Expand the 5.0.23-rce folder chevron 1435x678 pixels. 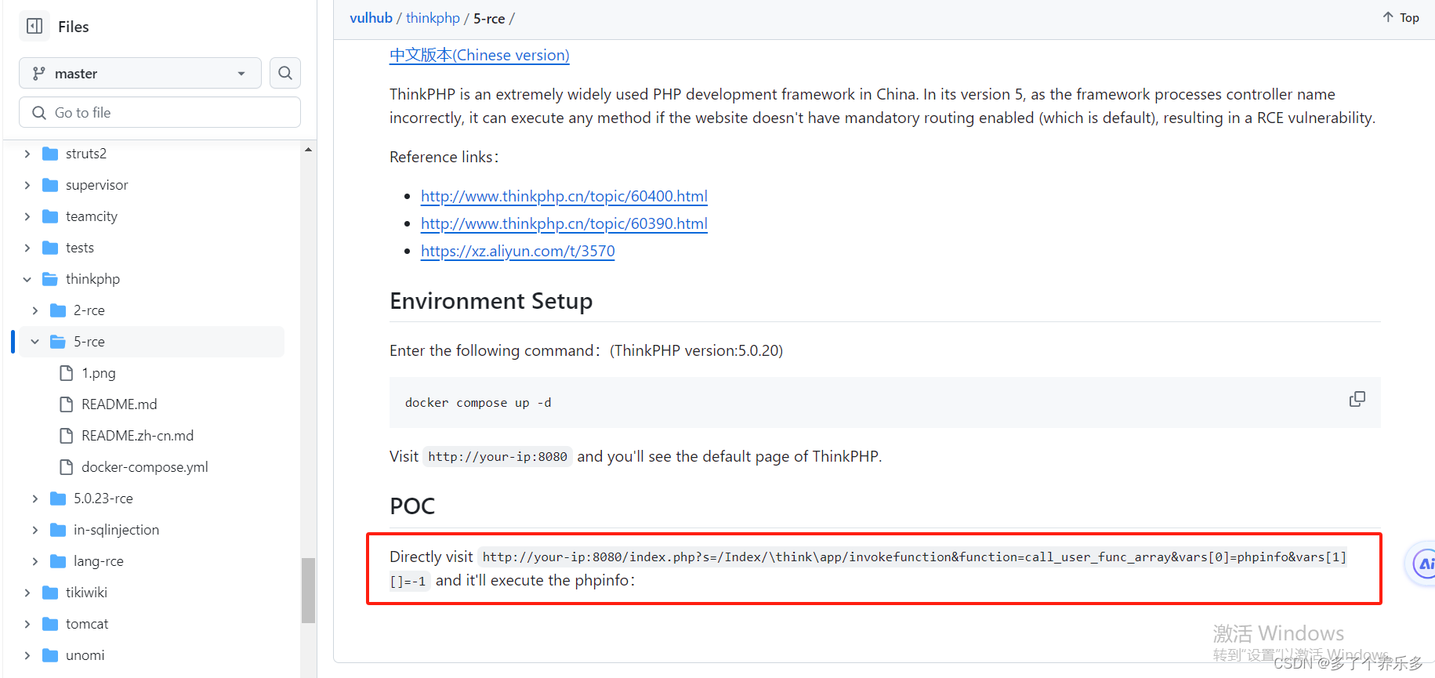[x=35, y=499]
